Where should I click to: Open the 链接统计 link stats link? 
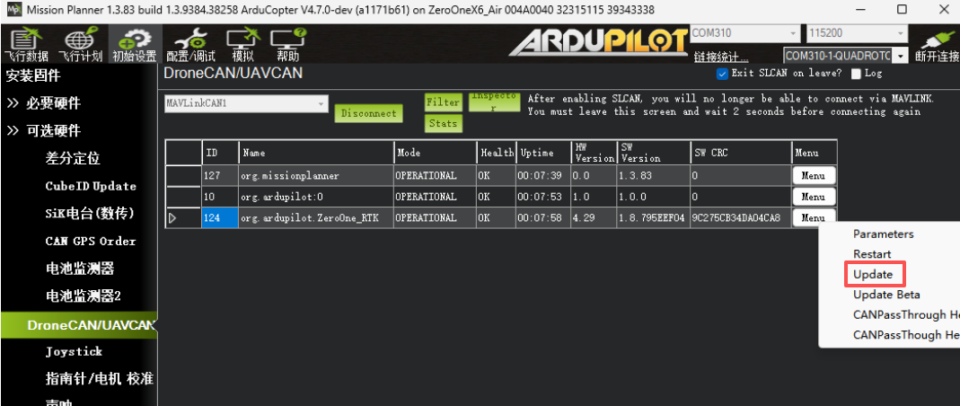click(720, 57)
